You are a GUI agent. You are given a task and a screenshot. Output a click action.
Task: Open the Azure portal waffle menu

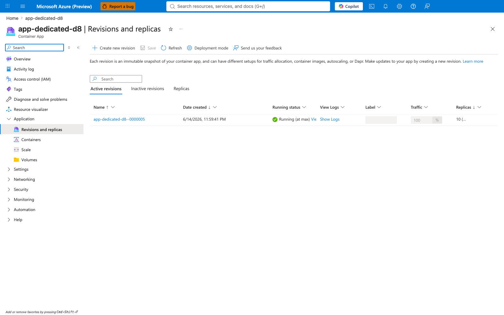[8, 6]
